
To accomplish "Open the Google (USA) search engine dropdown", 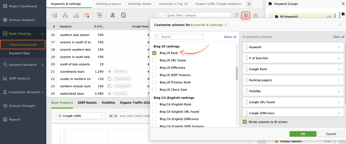I will coord(81,116).
